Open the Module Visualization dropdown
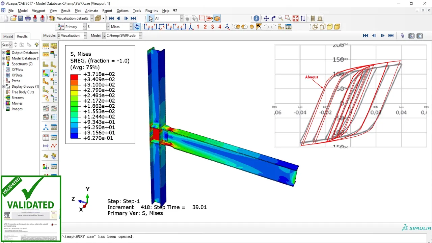This screenshot has height=243, width=432. point(85,35)
